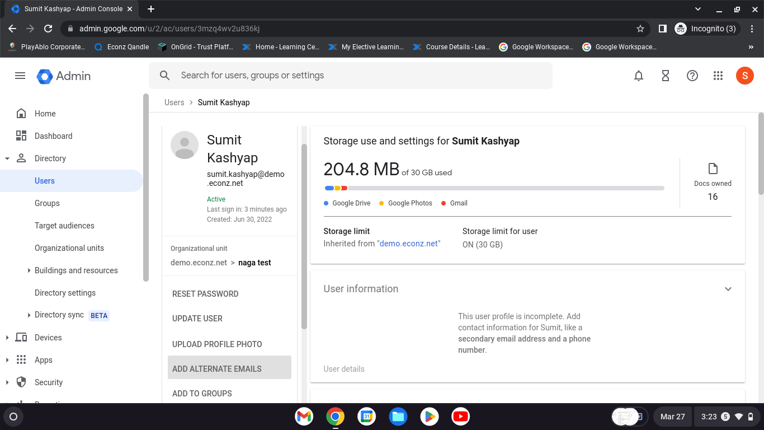The width and height of the screenshot is (764, 430).
Task: Open the main hamburger menu
Action: [20, 76]
